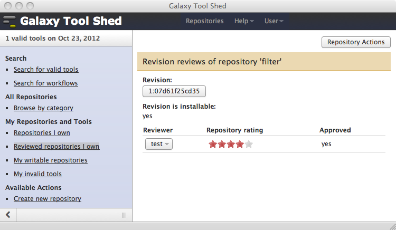
Task: Expand the Help menu
Action: 244,21
